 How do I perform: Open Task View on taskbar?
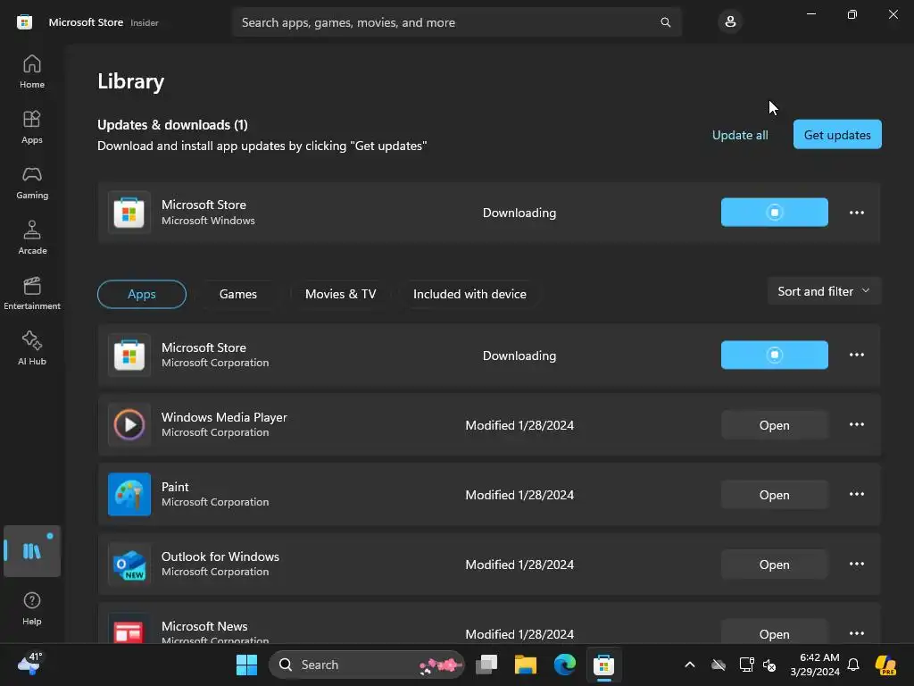pyautogui.click(x=486, y=665)
